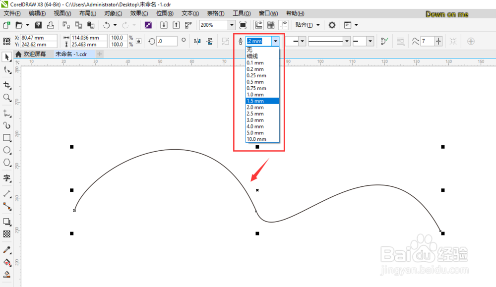Add new document with plus tab
Viewport: 496px width, 287px height.
click(x=99, y=54)
